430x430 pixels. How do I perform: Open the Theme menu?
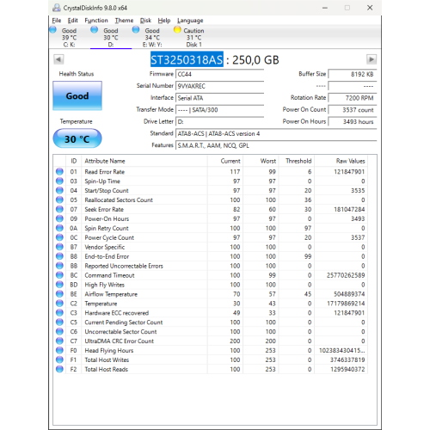tap(124, 21)
